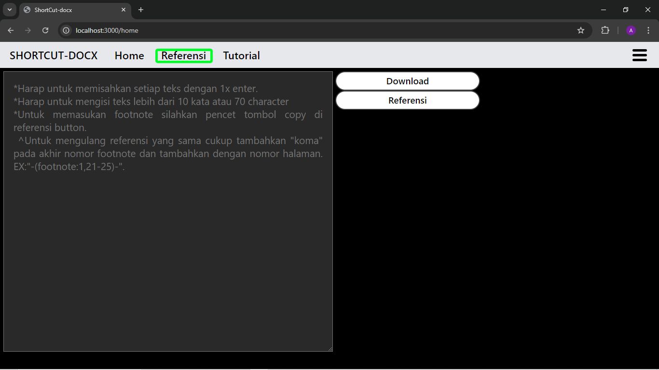Open Chrome's three-dot menu
Image resolution: width=659 pixels, height=370 pixels.
pyautogui.click(x=648, y=30)
